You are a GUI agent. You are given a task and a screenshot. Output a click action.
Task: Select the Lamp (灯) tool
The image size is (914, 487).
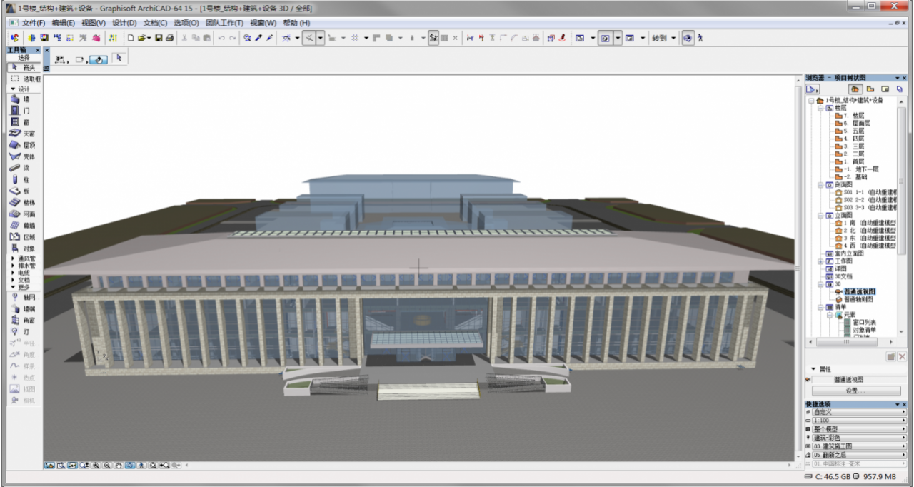(x=20, y=331)
